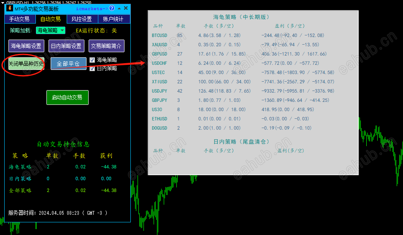Click the BTCUSD profit value -244.48

tap(270, 35)
